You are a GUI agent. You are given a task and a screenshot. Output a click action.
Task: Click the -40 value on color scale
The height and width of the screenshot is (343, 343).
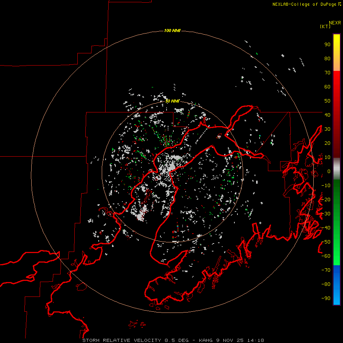coord(326,228)
